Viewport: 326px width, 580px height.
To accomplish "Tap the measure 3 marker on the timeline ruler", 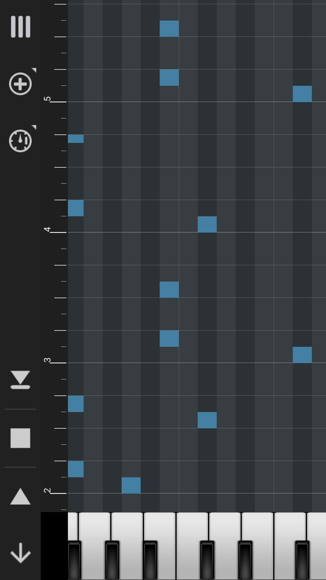I will [x=48, y=360].
